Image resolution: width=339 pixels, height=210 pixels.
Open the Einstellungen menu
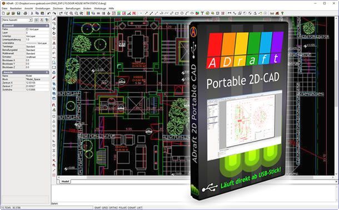[x=43, y=8]
